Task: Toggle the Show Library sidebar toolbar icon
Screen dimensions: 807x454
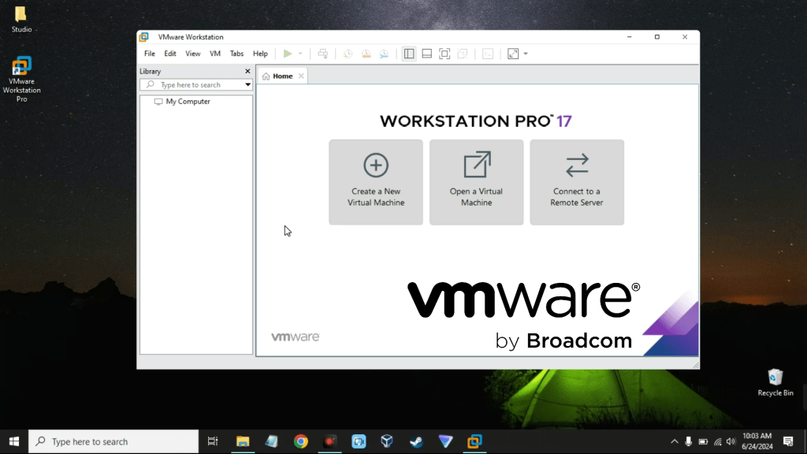Action: pyautogui.click(x=408, y=54)
